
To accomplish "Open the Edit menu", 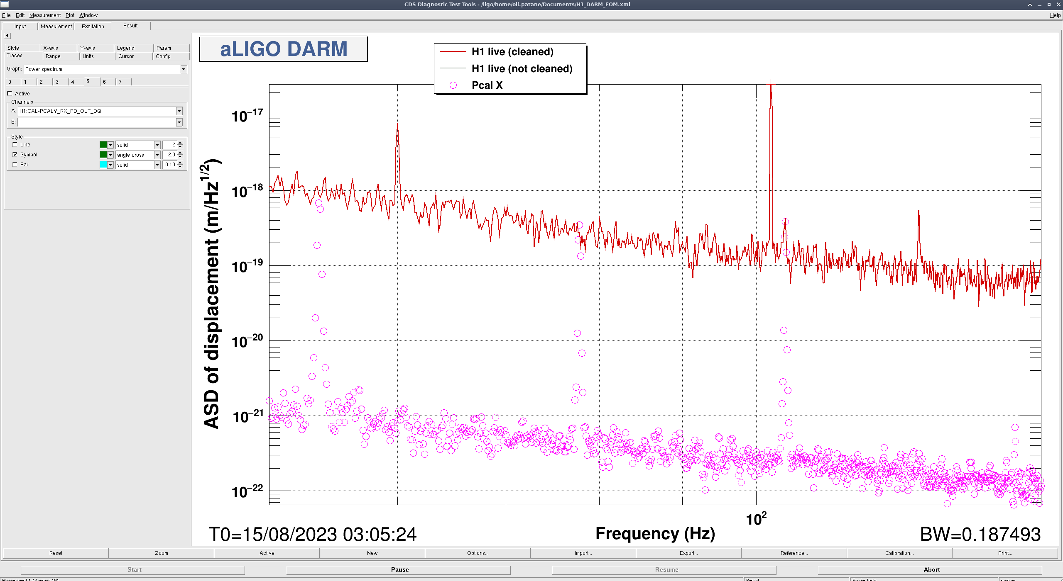I will (20, 15).
